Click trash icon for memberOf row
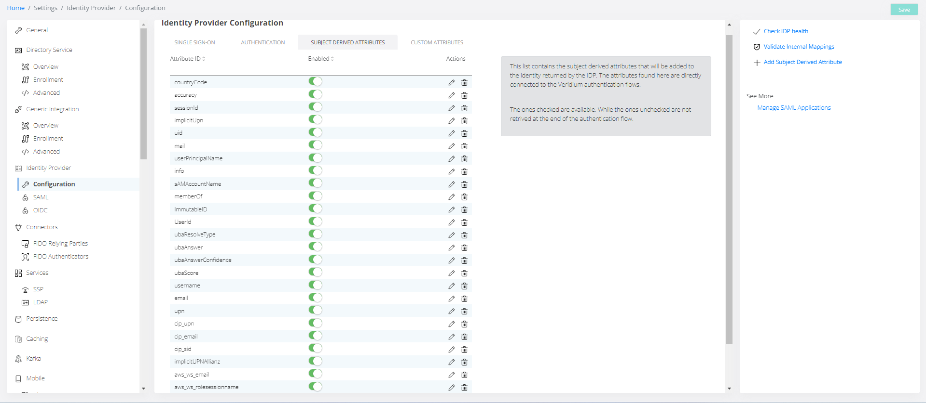 464,197
